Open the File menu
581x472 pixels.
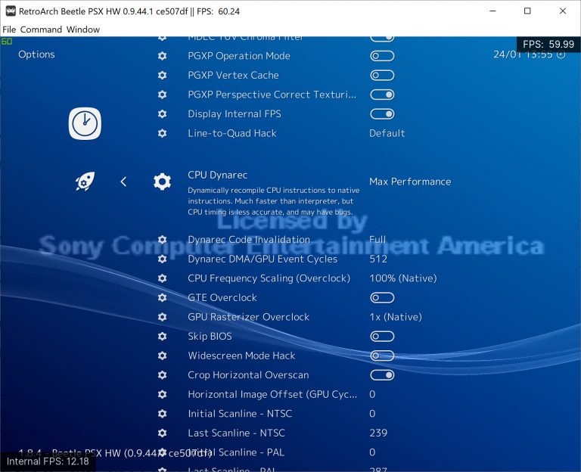tap(9, 29)
